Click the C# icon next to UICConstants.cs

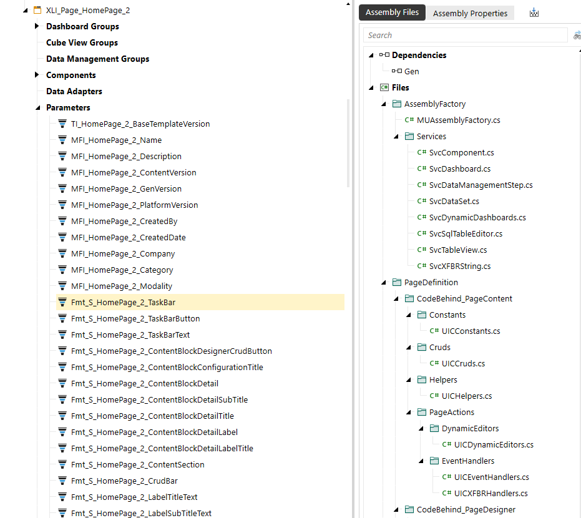[x=434, y=331]
